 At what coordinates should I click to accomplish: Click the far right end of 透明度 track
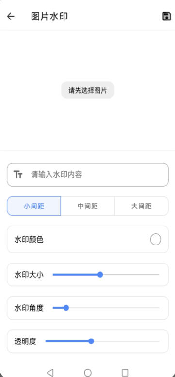click(158, 341)
